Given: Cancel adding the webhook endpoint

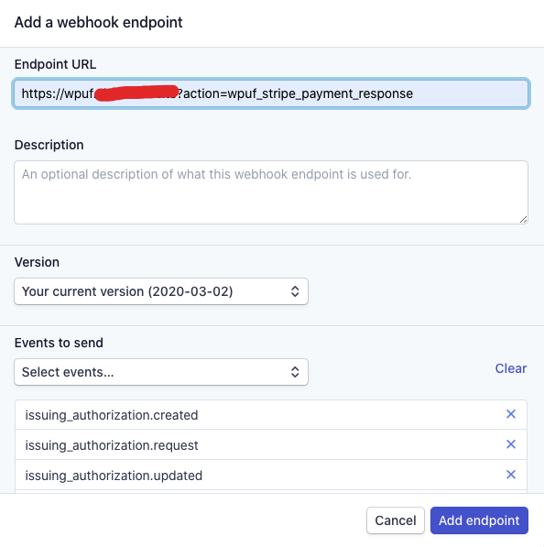Looking at the screenshot, I should (x=396, y=520).
